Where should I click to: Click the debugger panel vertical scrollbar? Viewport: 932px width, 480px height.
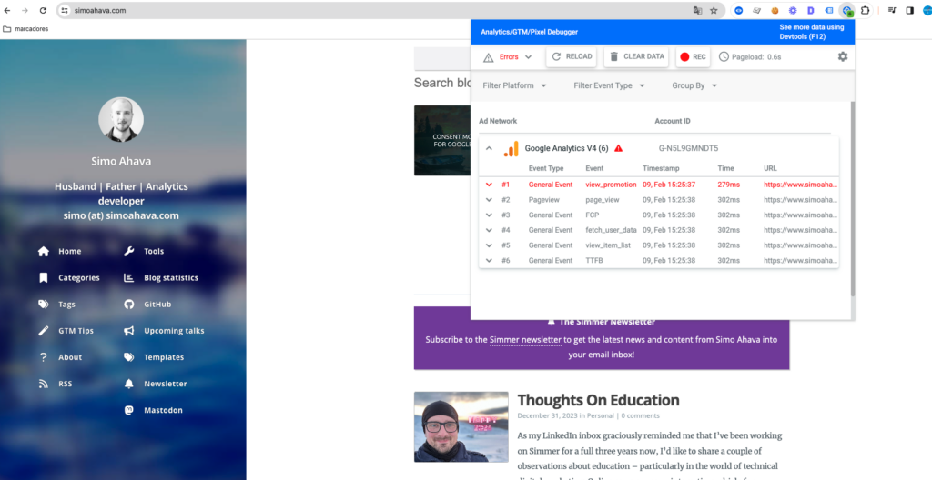[853, 199]
